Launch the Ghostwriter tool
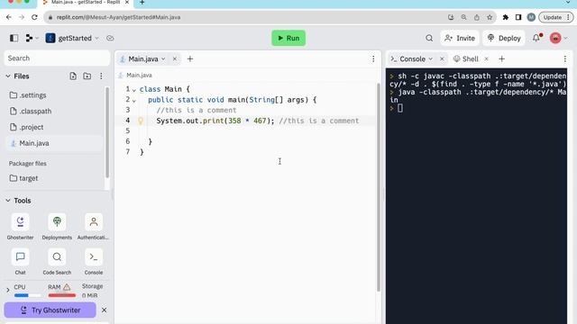577x324 pixels. pos(20,226)
